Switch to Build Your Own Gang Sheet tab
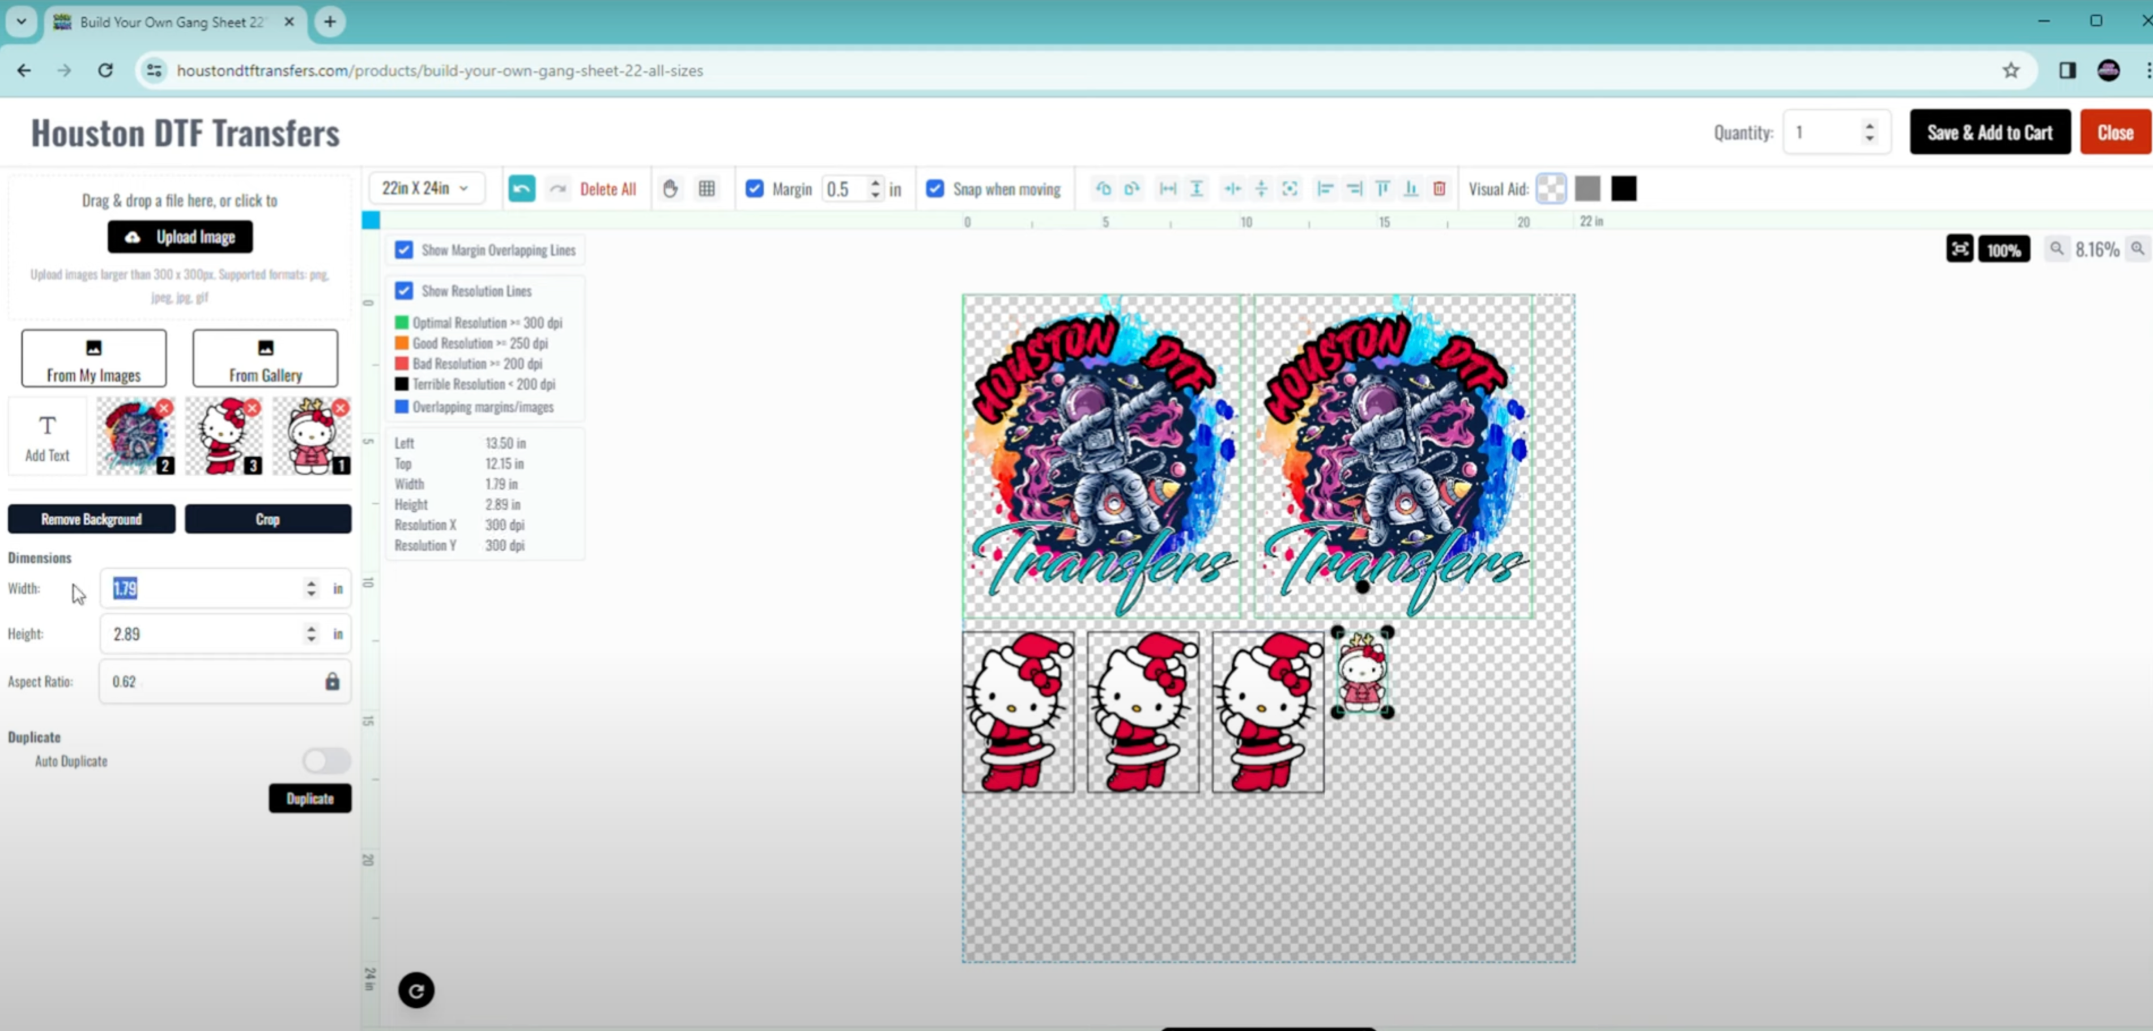Screen dimensions: 2153x1031 tap(174, 22)
